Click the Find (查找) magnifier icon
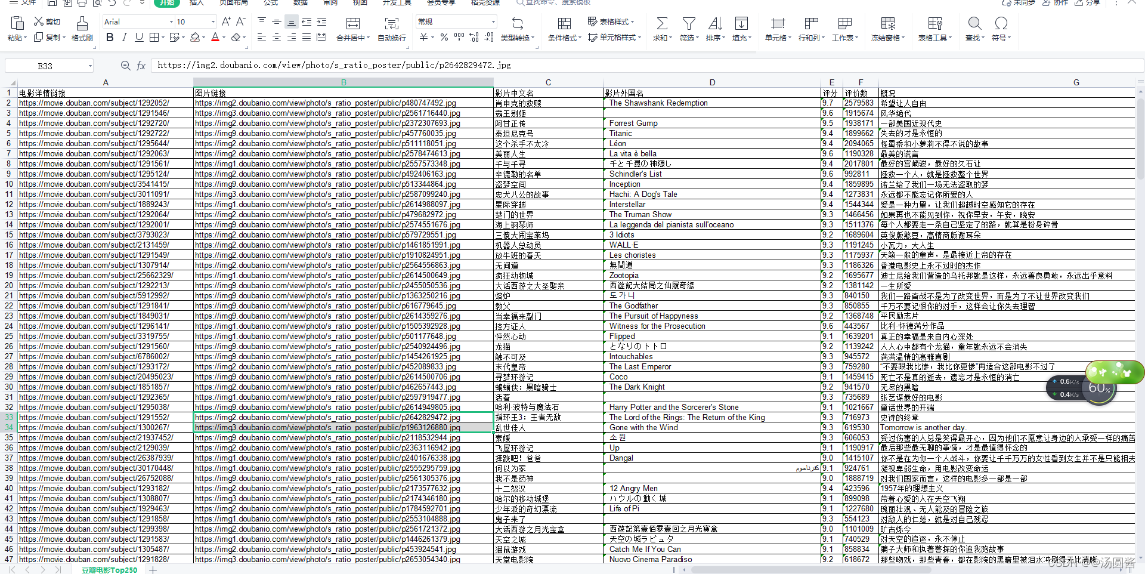 [x=974, y=23]
